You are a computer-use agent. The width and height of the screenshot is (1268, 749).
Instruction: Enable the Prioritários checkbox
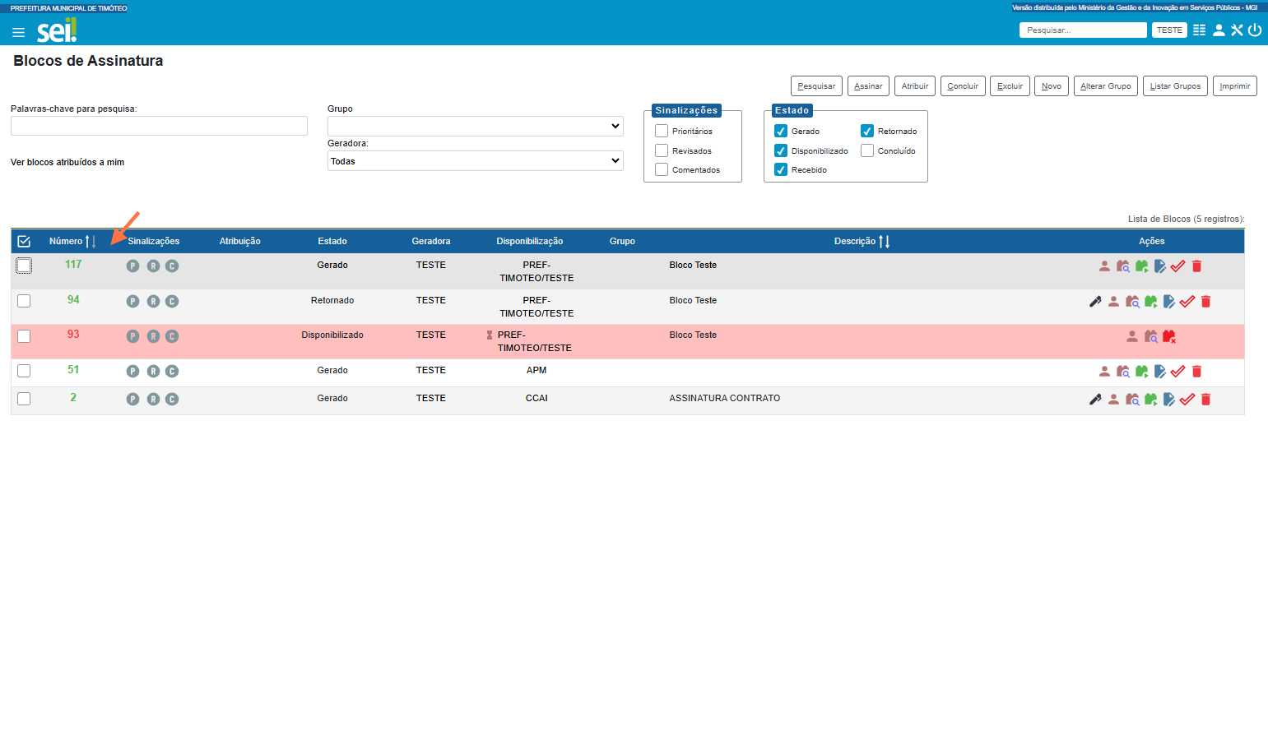[662, 131]
